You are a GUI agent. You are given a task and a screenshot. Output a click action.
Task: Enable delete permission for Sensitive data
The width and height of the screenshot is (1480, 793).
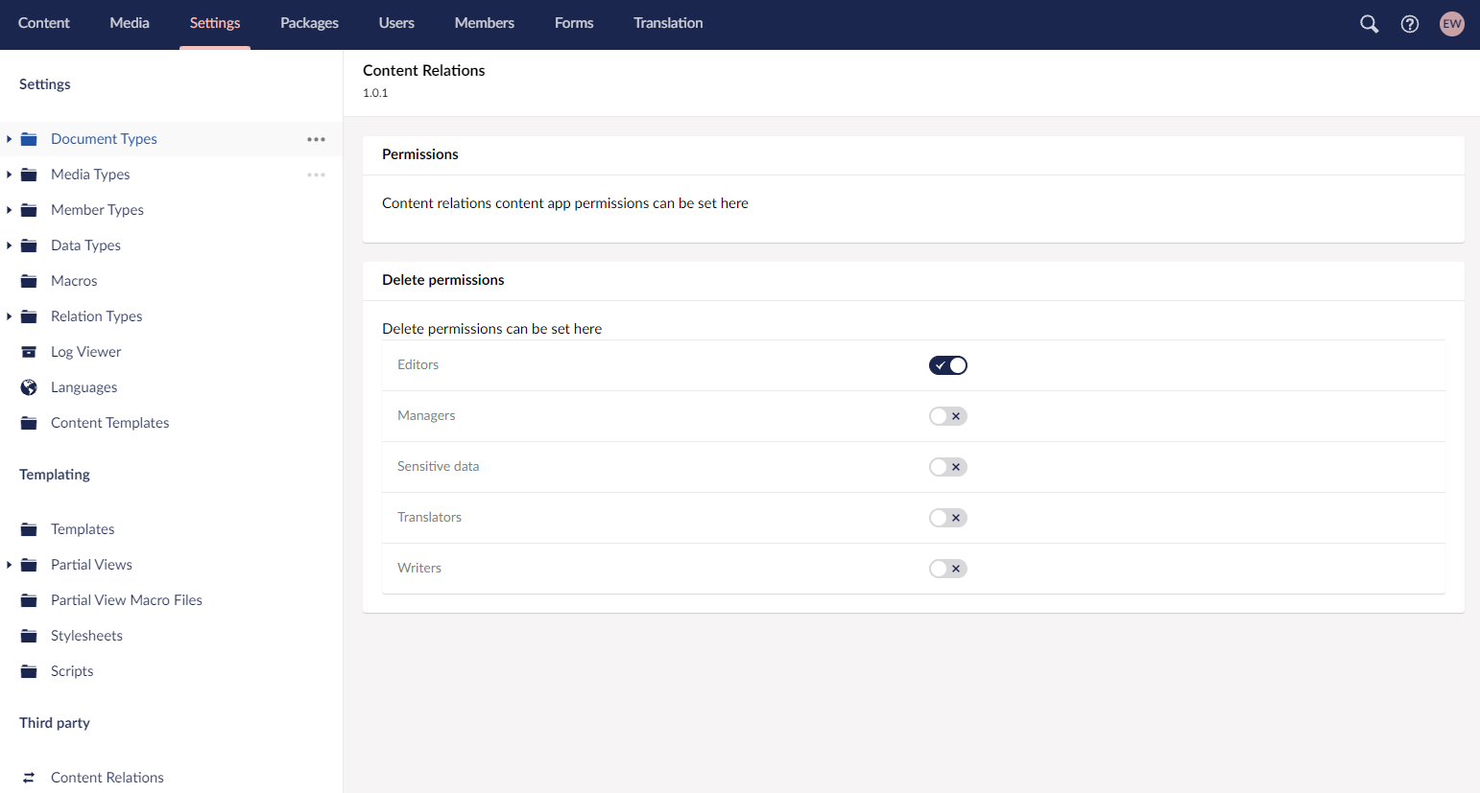pyautogui.click(x=948, y=467)
